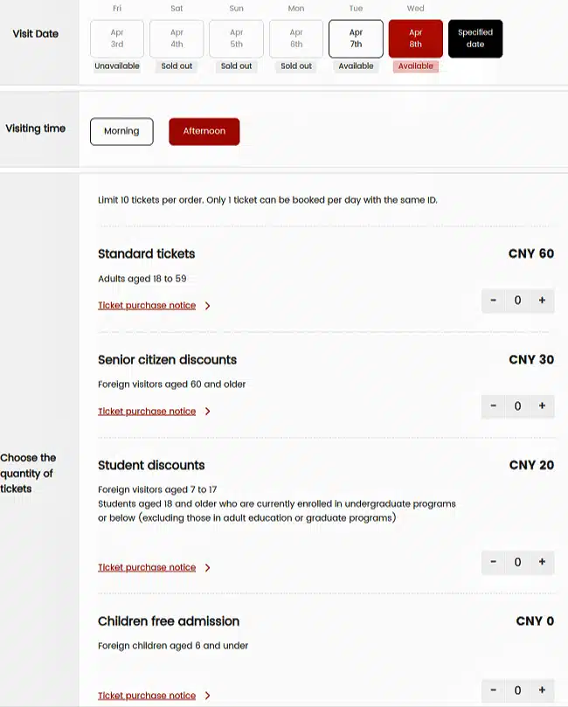This screenshot has width=568, height=707.
Task: Select Afternoon visiting time
Action: 204,131
